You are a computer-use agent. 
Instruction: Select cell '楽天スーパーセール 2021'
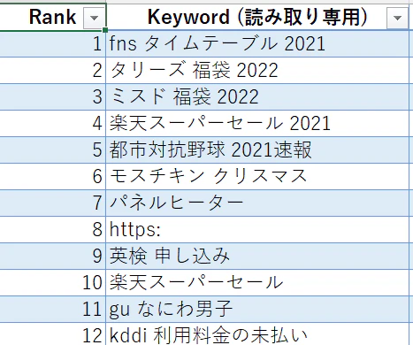[x=257, y=123]
